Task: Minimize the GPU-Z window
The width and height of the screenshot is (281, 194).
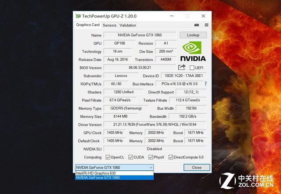Action: point(172,16)
